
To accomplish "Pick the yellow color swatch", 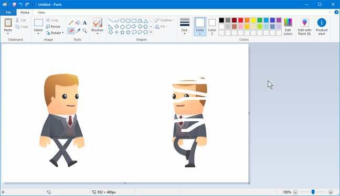I will (x=253, y=20).
